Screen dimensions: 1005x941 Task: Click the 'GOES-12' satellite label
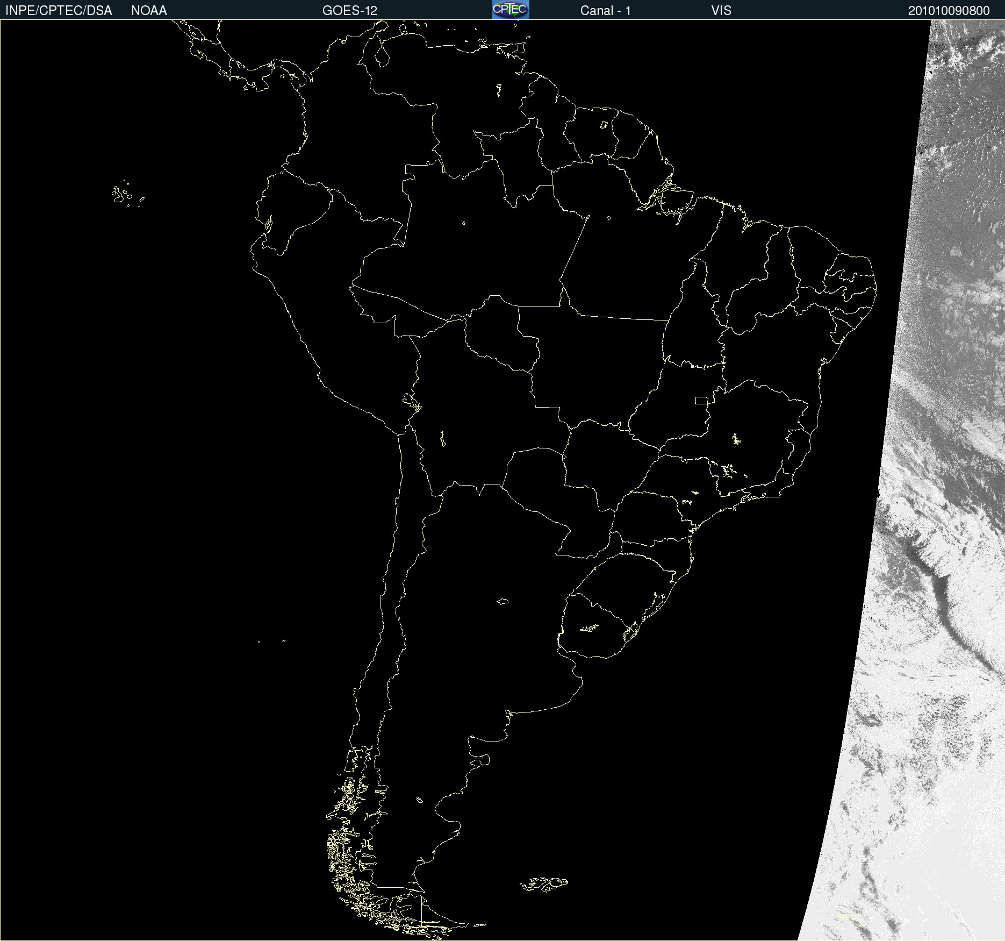[x=350, y=11]
